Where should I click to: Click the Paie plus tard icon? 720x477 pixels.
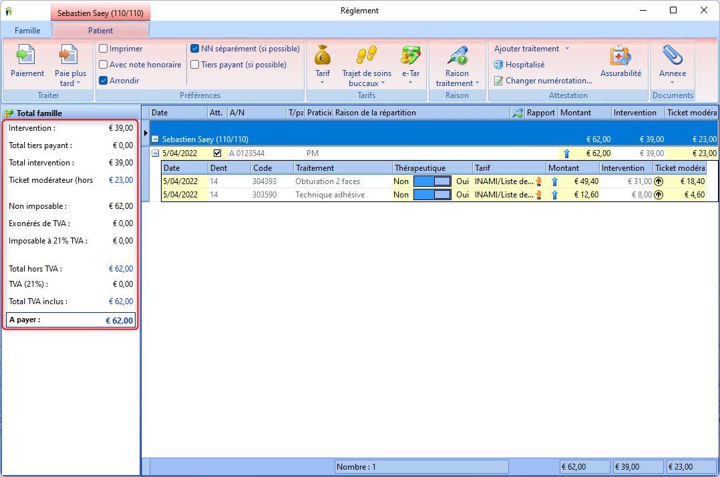(x=69, y=55)
